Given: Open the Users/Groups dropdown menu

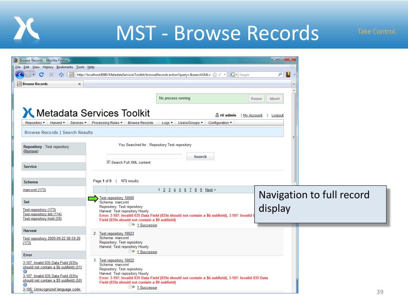Looking at the screenshot, I should (190, 123).
